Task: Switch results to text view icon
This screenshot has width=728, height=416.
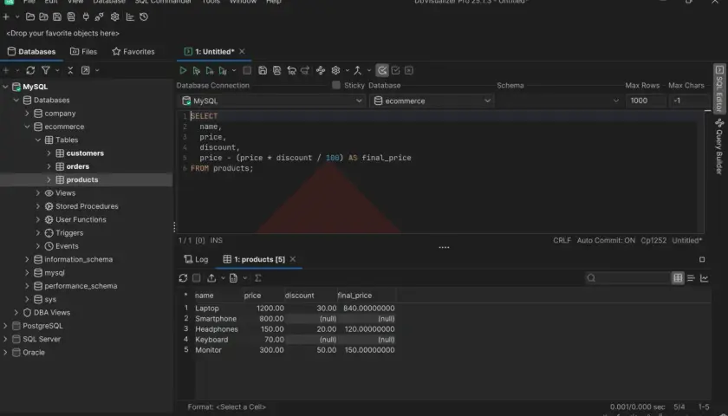Action: [x=691, y=278]
